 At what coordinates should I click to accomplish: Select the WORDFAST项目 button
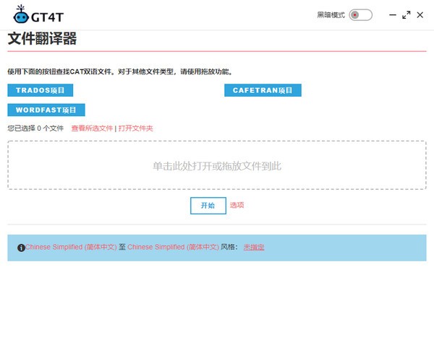(x=46, y=110)
